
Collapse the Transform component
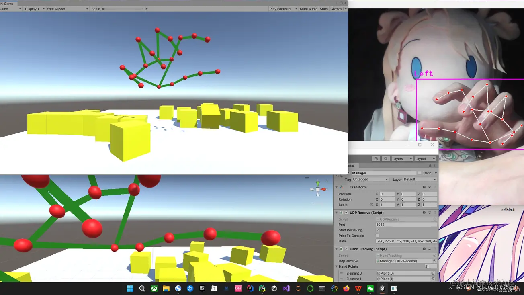coord(336,187)
